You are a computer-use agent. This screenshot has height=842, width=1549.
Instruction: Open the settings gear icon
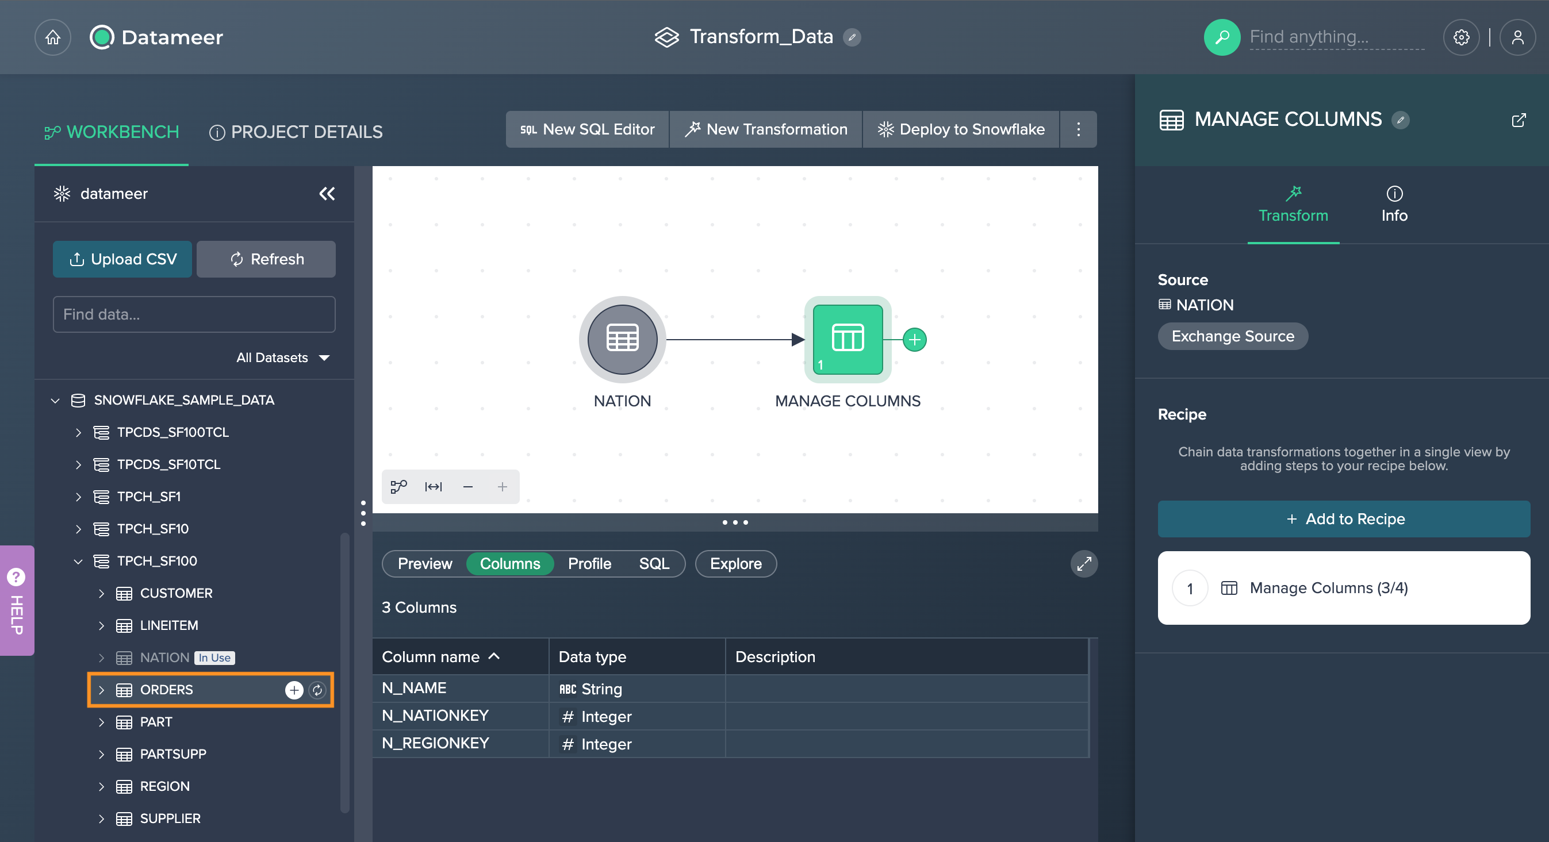pos(1461,37)
